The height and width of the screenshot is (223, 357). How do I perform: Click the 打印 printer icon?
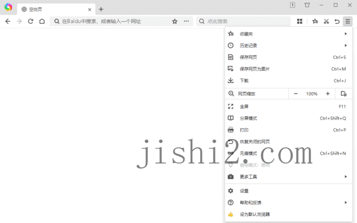(230, 130)
